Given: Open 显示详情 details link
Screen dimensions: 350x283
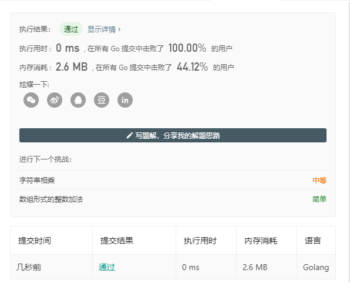Looking at the screenshot, I should coord(102,29).
